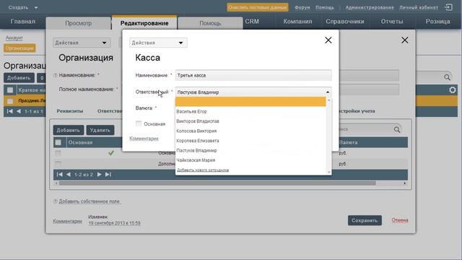Click help icon beside Добавить собственное поле
Screen dimensions: 462x260
pos(55,201)
